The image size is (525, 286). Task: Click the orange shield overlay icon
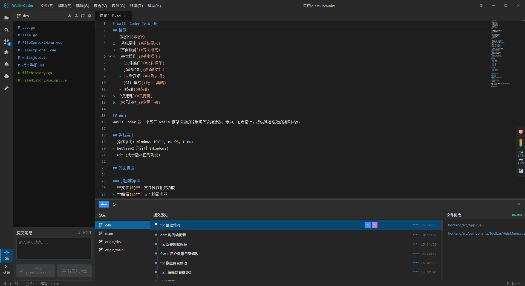[521, 132]
